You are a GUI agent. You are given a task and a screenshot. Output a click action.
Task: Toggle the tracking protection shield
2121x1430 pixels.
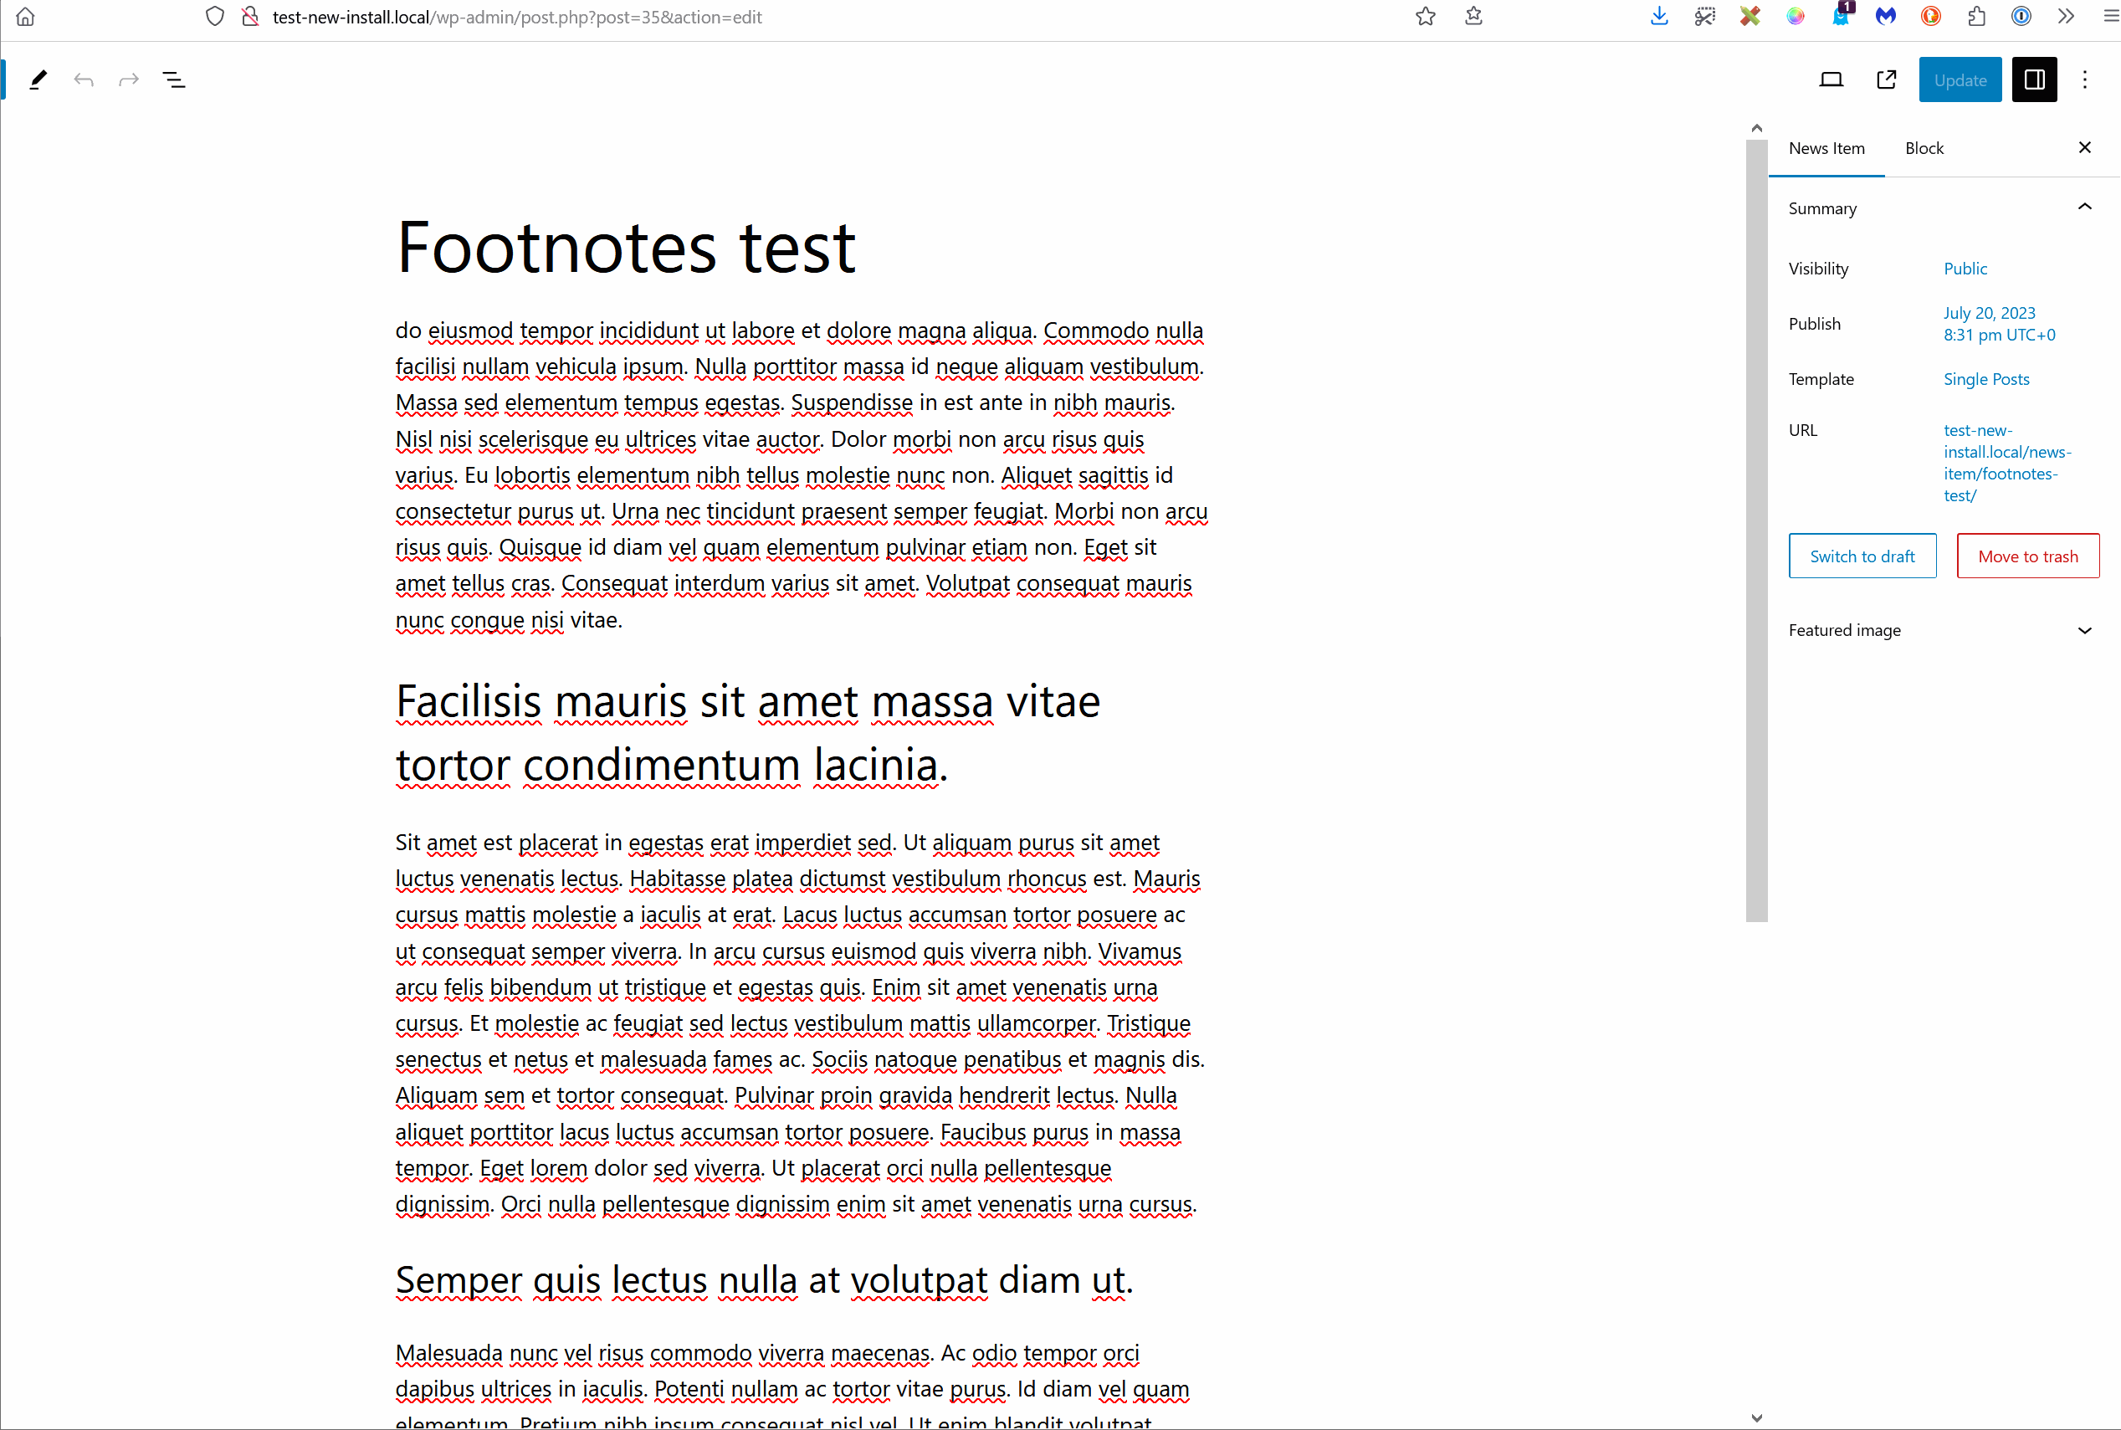[214, 16]
